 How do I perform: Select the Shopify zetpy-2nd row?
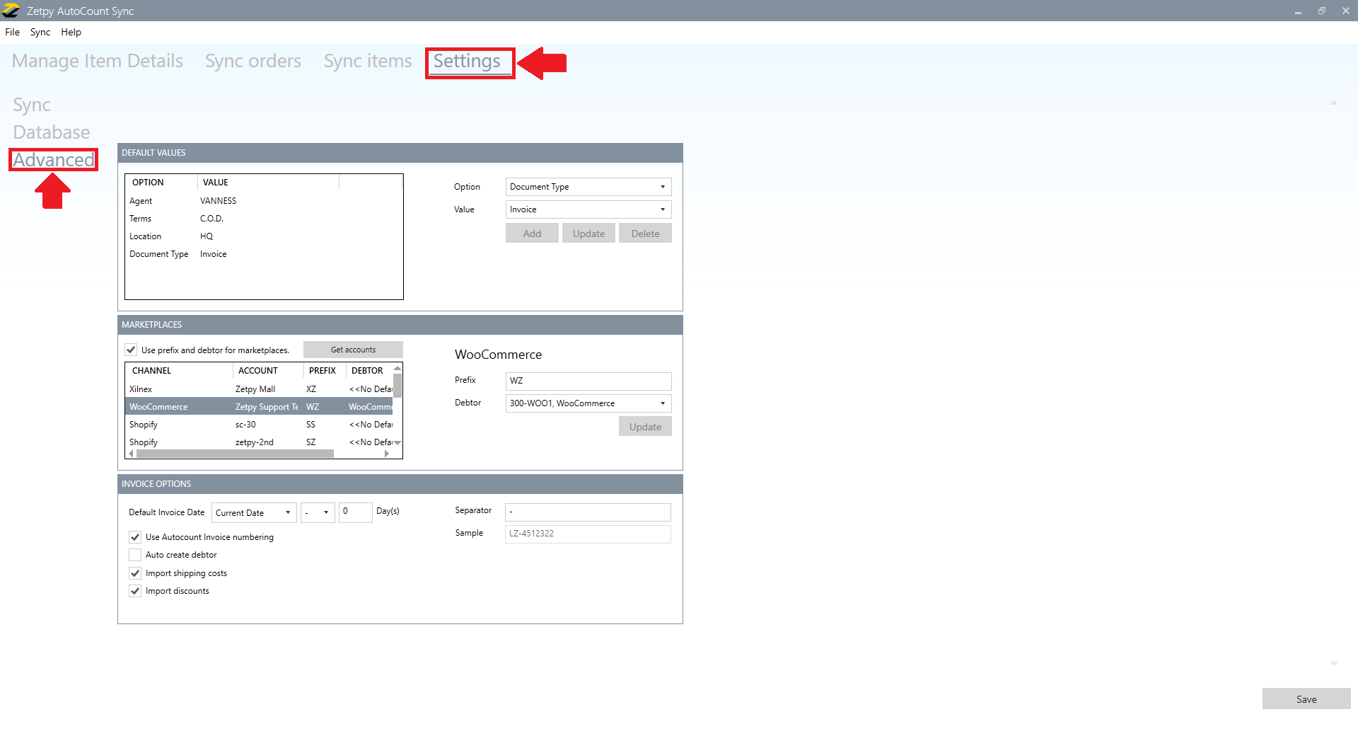click(259, 442)
